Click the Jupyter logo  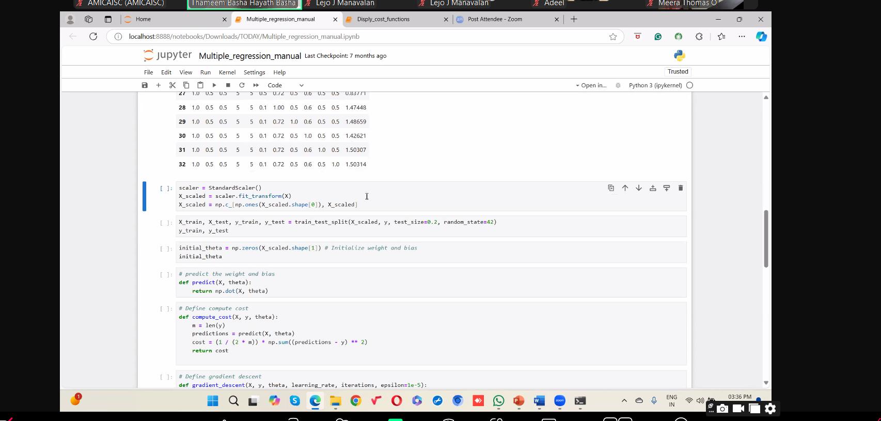[x=167, y=55]
